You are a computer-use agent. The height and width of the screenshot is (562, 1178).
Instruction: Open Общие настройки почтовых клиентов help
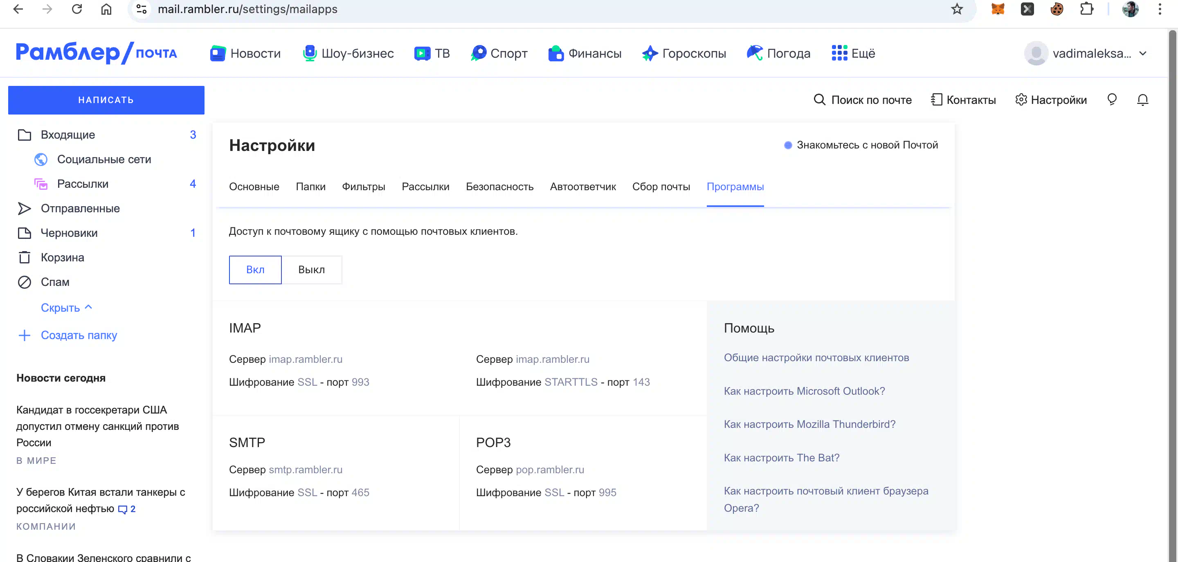pos(816,357)
